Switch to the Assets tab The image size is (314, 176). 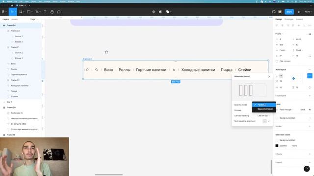pyautogui.click(x=14, y=20)
